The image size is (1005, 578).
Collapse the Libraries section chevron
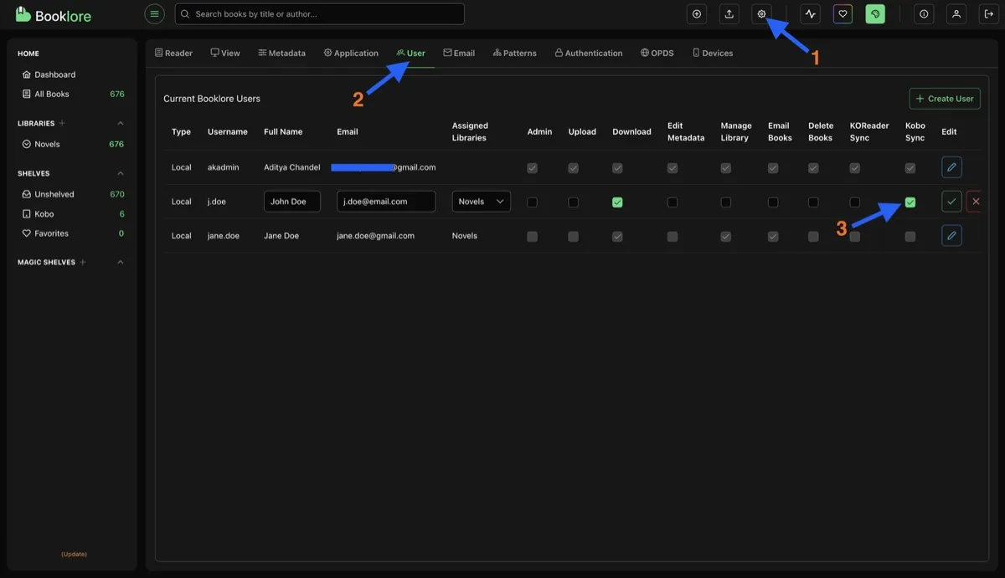coord(121,123)
